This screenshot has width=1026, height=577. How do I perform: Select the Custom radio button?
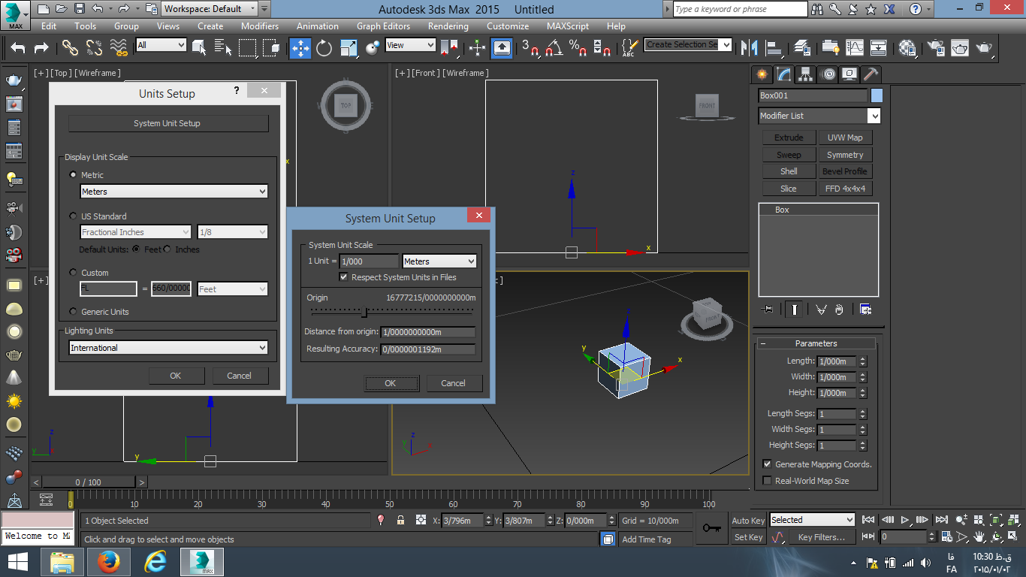point(73,273)
